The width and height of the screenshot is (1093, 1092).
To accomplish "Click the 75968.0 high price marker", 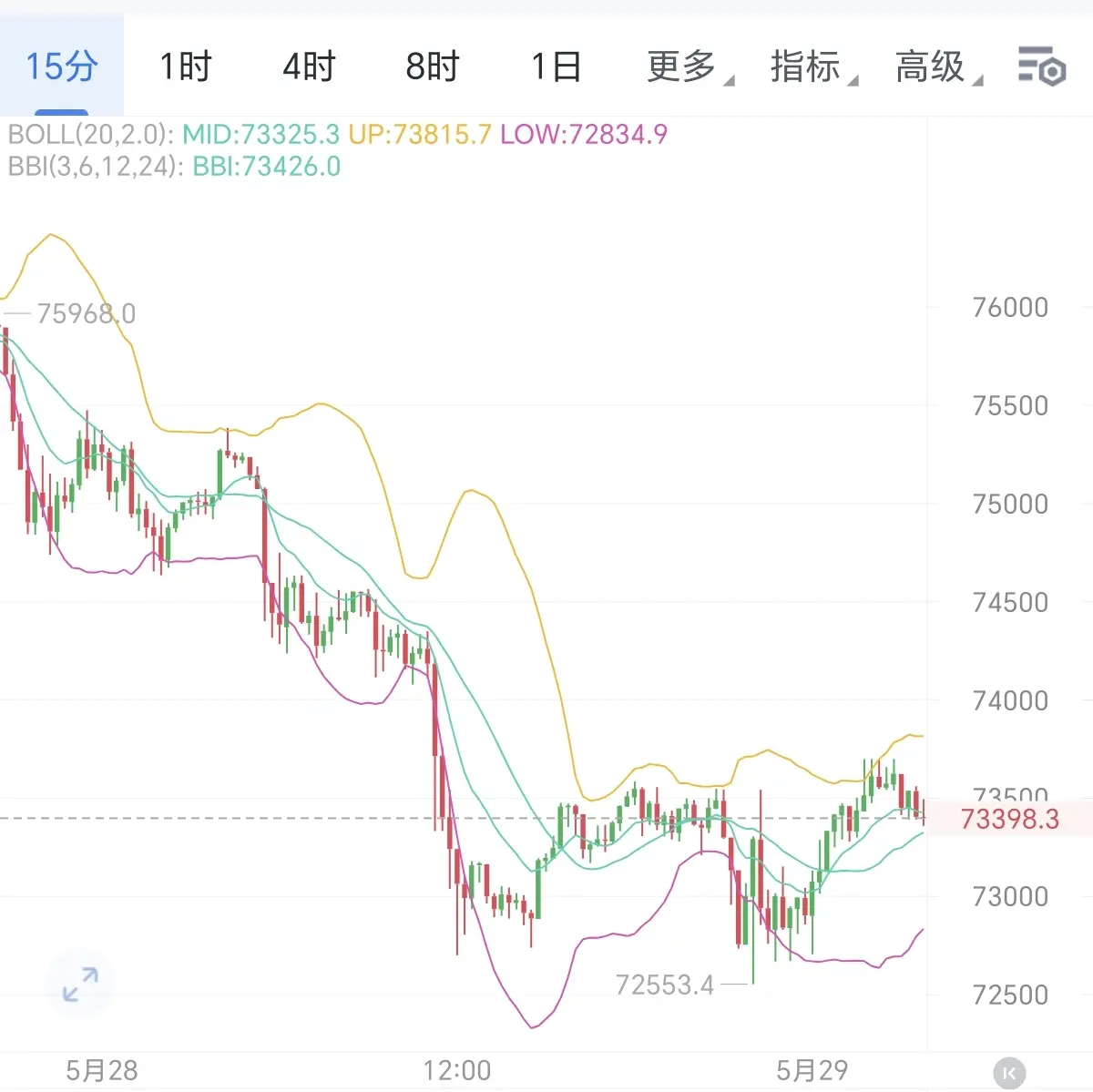I will (x=86, y=314).
